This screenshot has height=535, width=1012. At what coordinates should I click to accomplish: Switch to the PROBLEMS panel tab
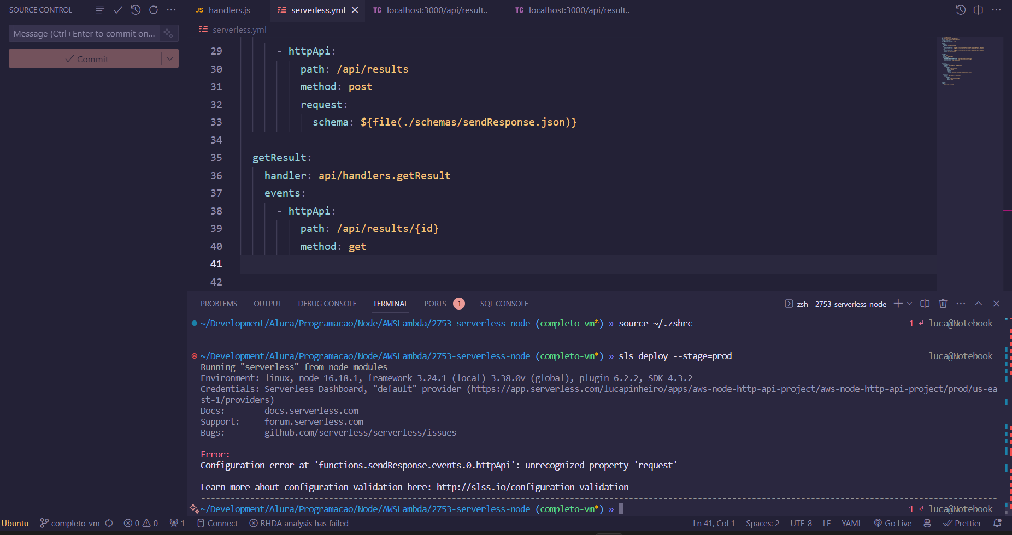pyautogui.click(x=219, y=304)
